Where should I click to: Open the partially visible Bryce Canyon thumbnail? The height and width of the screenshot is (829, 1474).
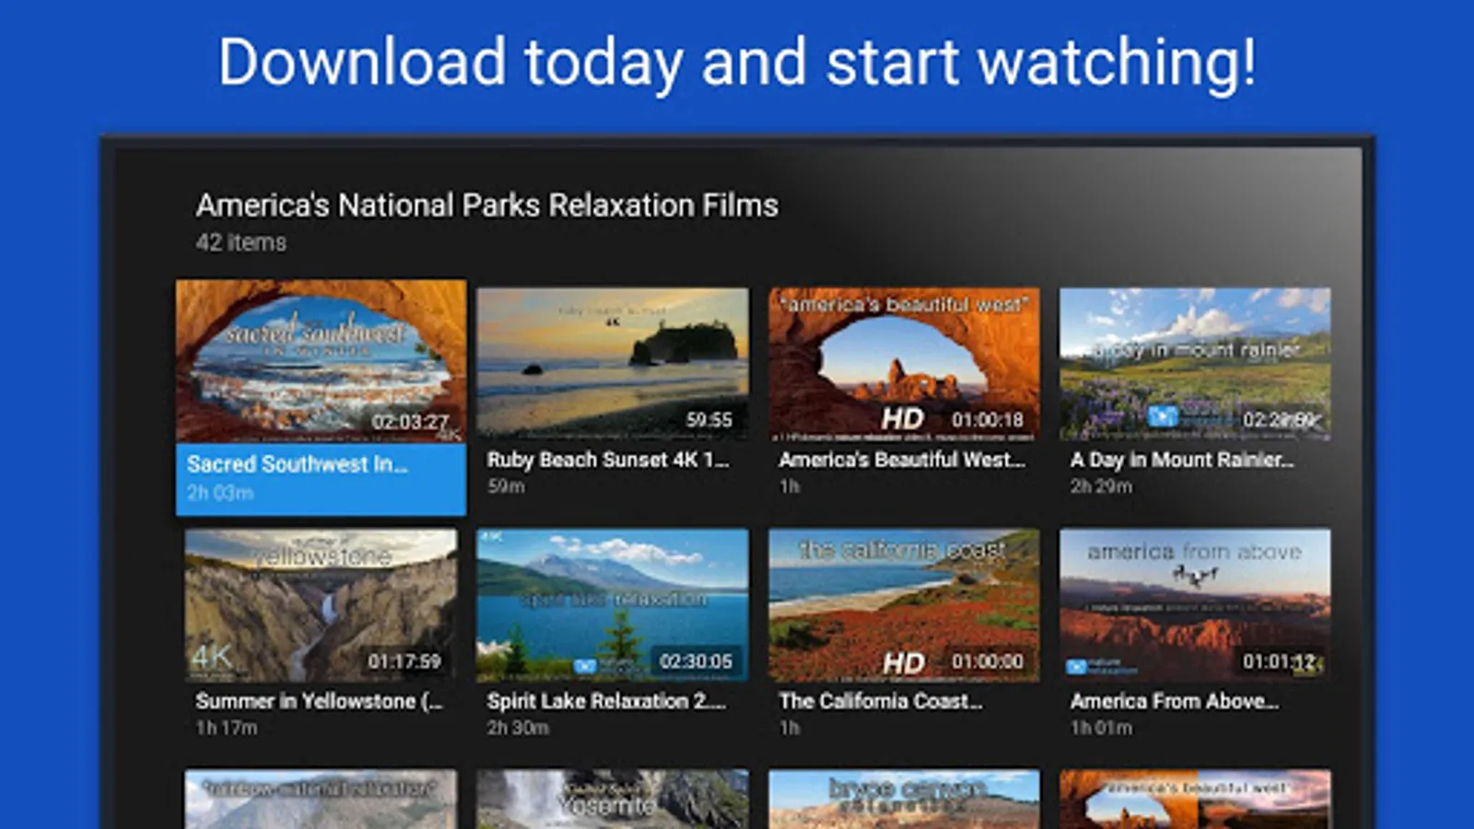[905, 800]
